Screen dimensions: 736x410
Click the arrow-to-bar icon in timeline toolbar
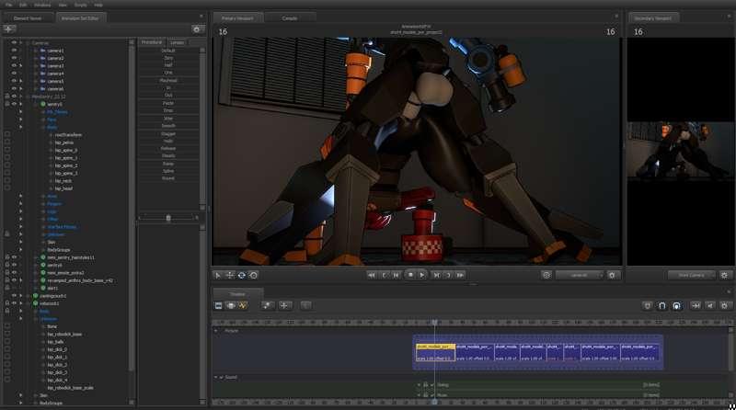[696, 306]
